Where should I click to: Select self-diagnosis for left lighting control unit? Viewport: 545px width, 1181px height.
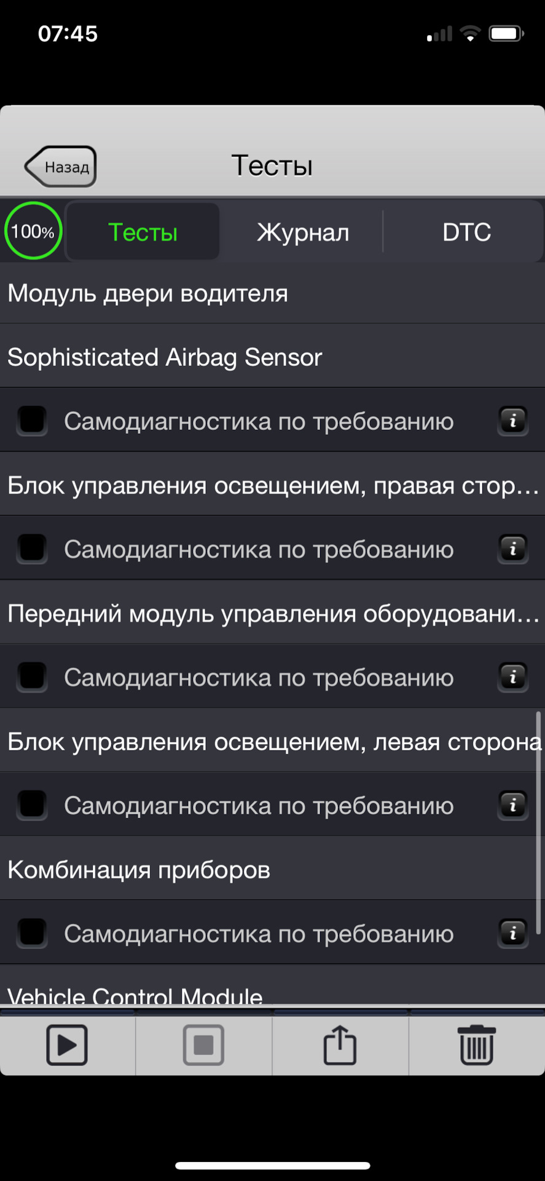[x=32, y=805]
